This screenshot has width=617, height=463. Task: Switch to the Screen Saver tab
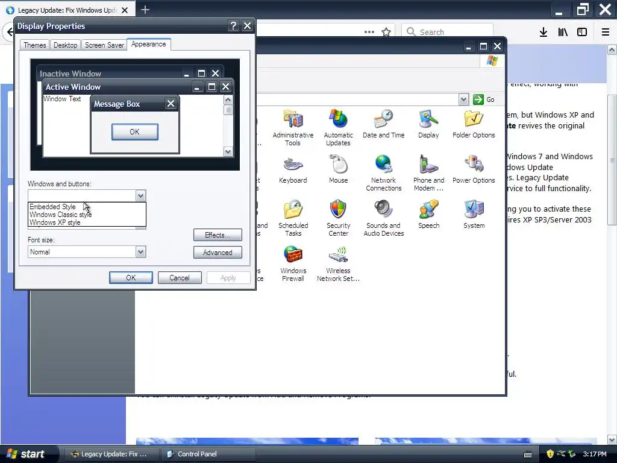pos(104,45)
